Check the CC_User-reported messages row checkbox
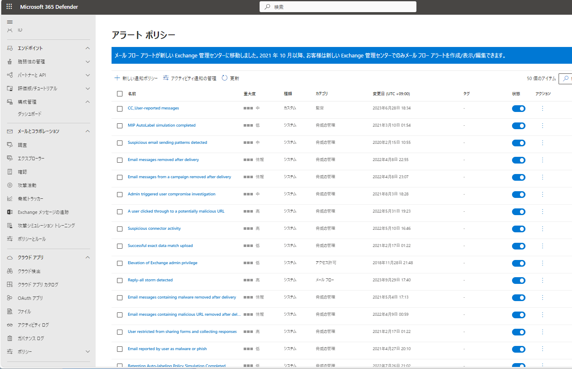Image resolution: width=572 pixels, height=369 pixels. point(120,109)
